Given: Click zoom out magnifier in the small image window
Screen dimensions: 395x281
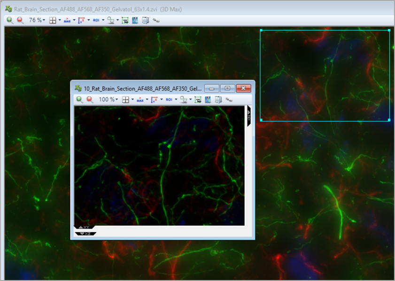Looking at the screenshot, I should [x=90, y=99].
